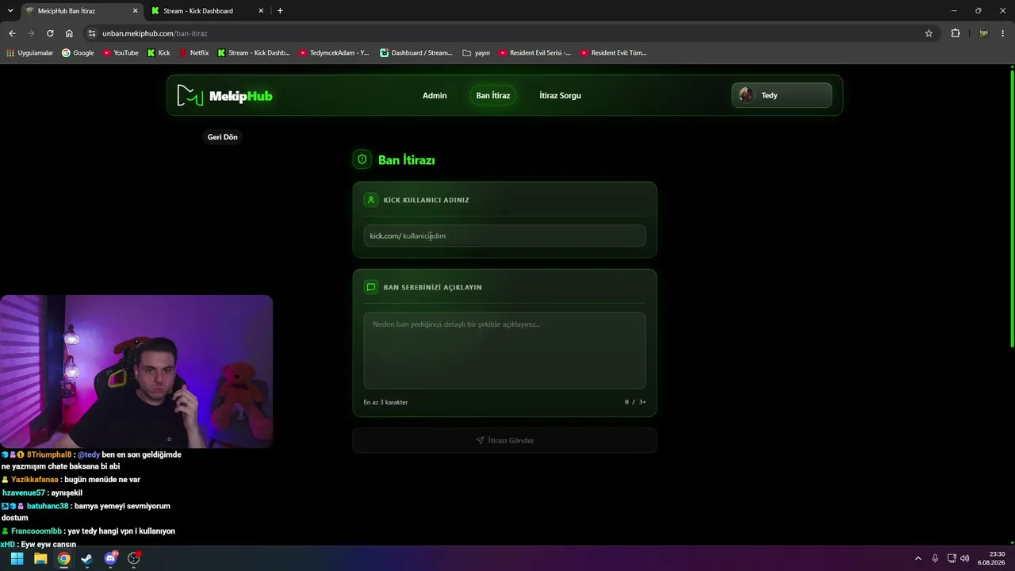Switch to the Stream - Kick Dashboard tab

click(x=208, y=11)
